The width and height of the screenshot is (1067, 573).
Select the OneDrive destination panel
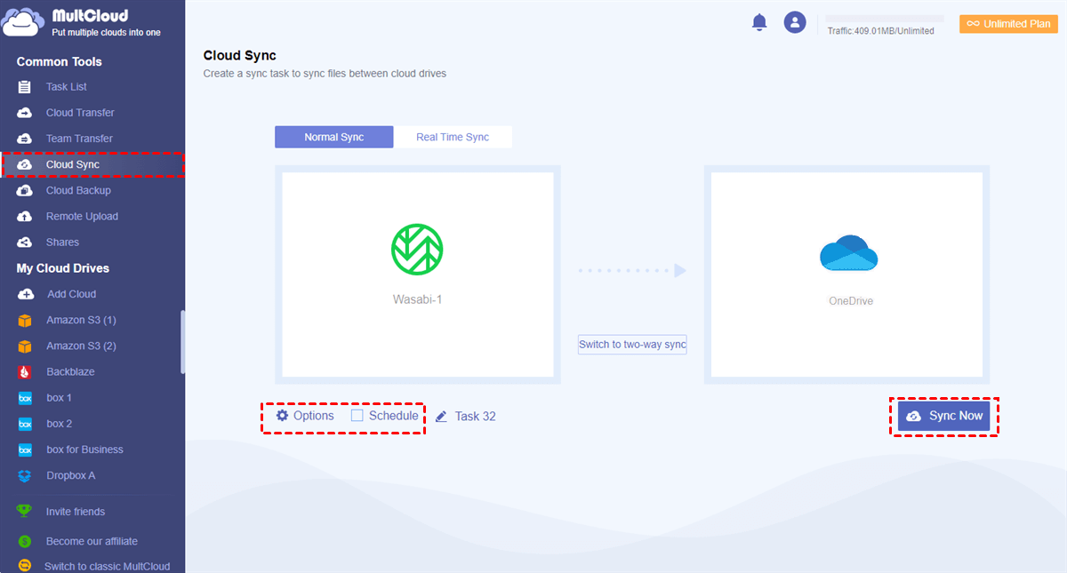[847, 275]
